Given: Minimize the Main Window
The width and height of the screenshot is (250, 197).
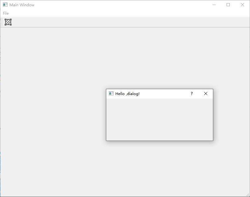Looking at the screenshot, I should pos(214,5).
